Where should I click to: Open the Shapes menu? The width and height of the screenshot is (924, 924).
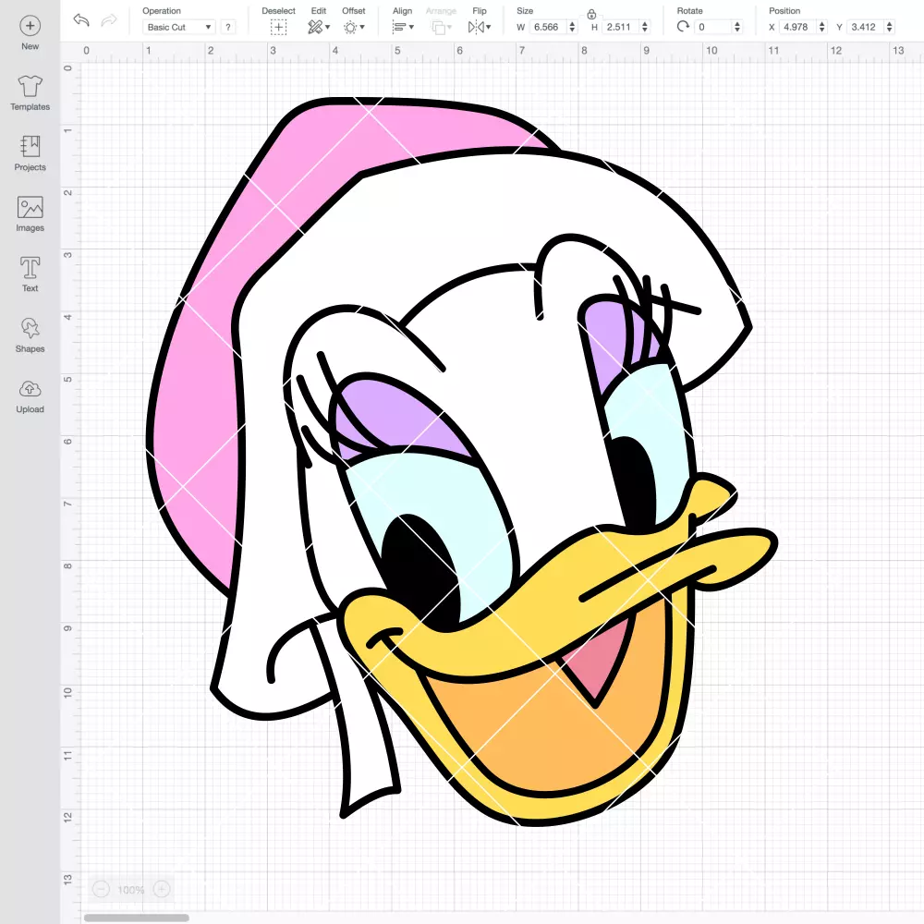pos(30,335)
